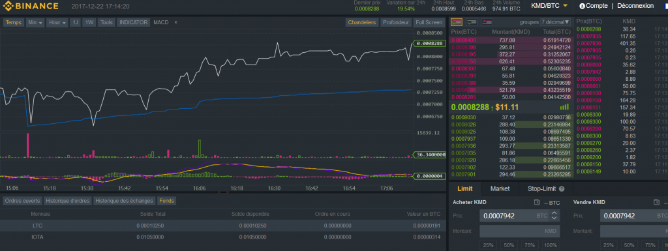The image size is (668, 251).
Task: Open the Historique d'ordres tab
Action: pyautogui.click(x=68, y=201)
